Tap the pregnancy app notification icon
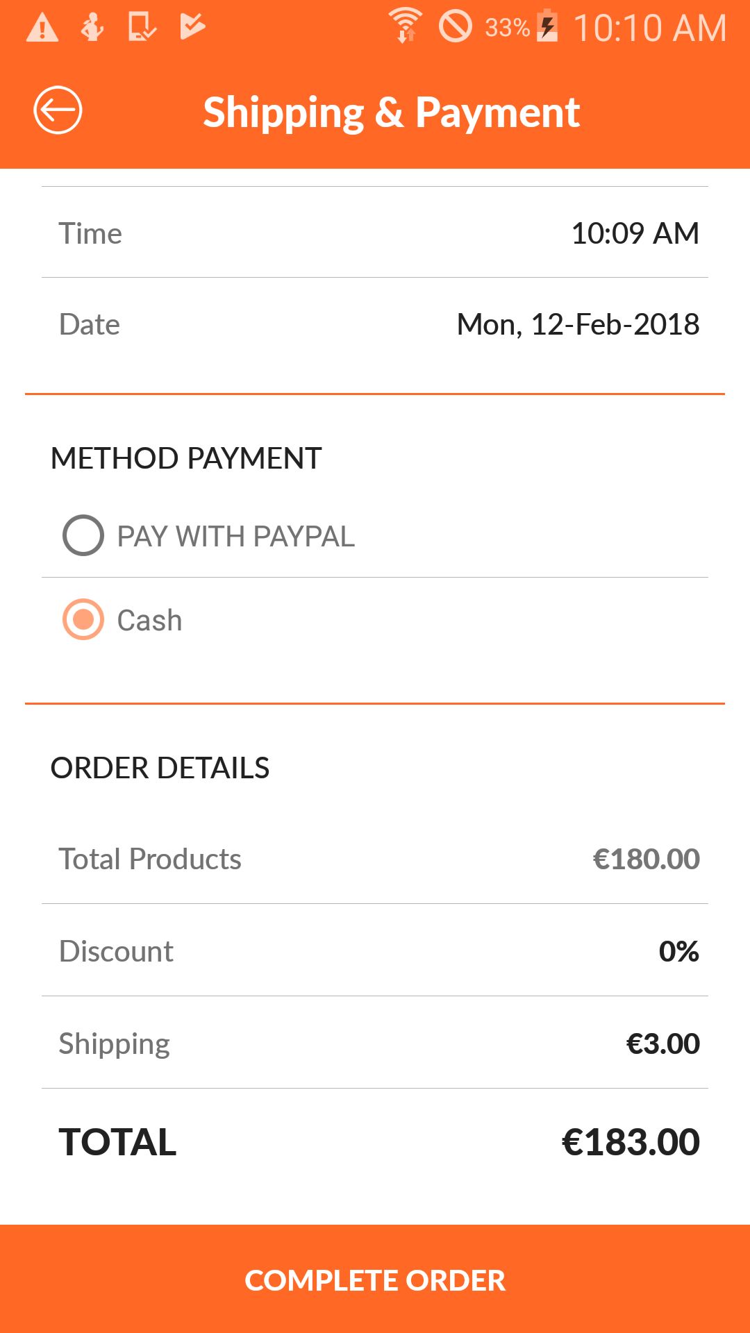The image size is (750, 1333). coord(92,27)
